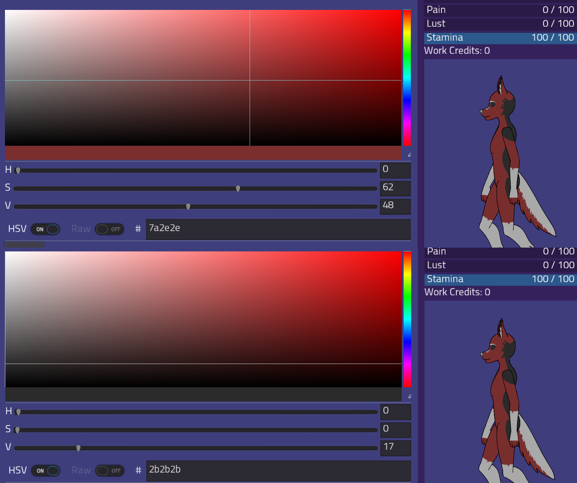Click the H slider in lower color picker

pos(196,412)
